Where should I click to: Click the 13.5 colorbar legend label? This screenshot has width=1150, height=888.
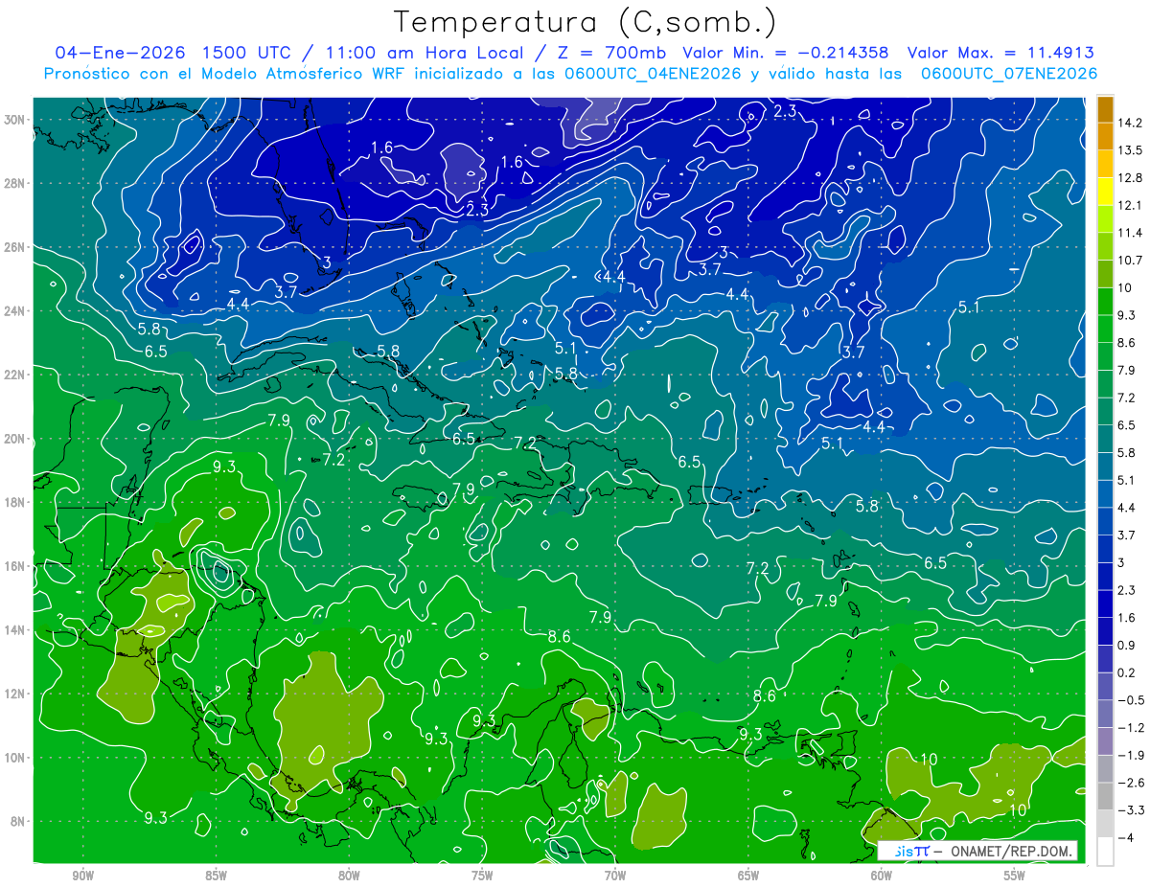pyautogui.click(x=1129, y=150)
